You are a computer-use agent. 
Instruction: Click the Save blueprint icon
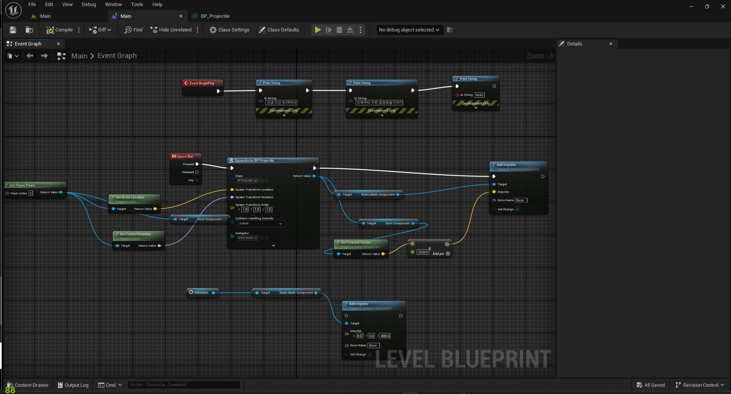pos(13,30)
